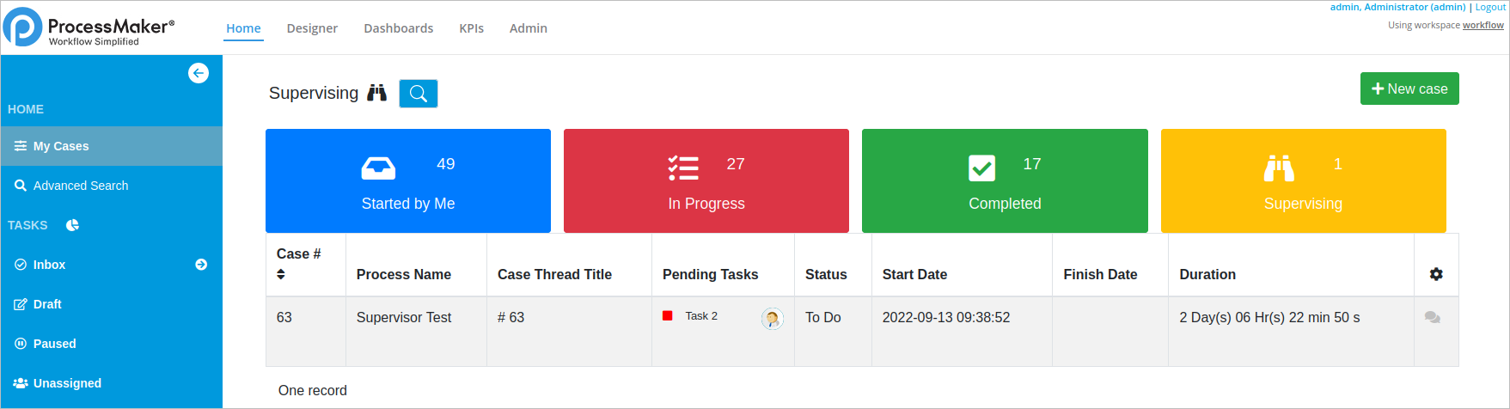Screen dimensions: 1510x409
Task: Open the Completed cases card
Action: pyautogui.click(x=1005, y=181)
